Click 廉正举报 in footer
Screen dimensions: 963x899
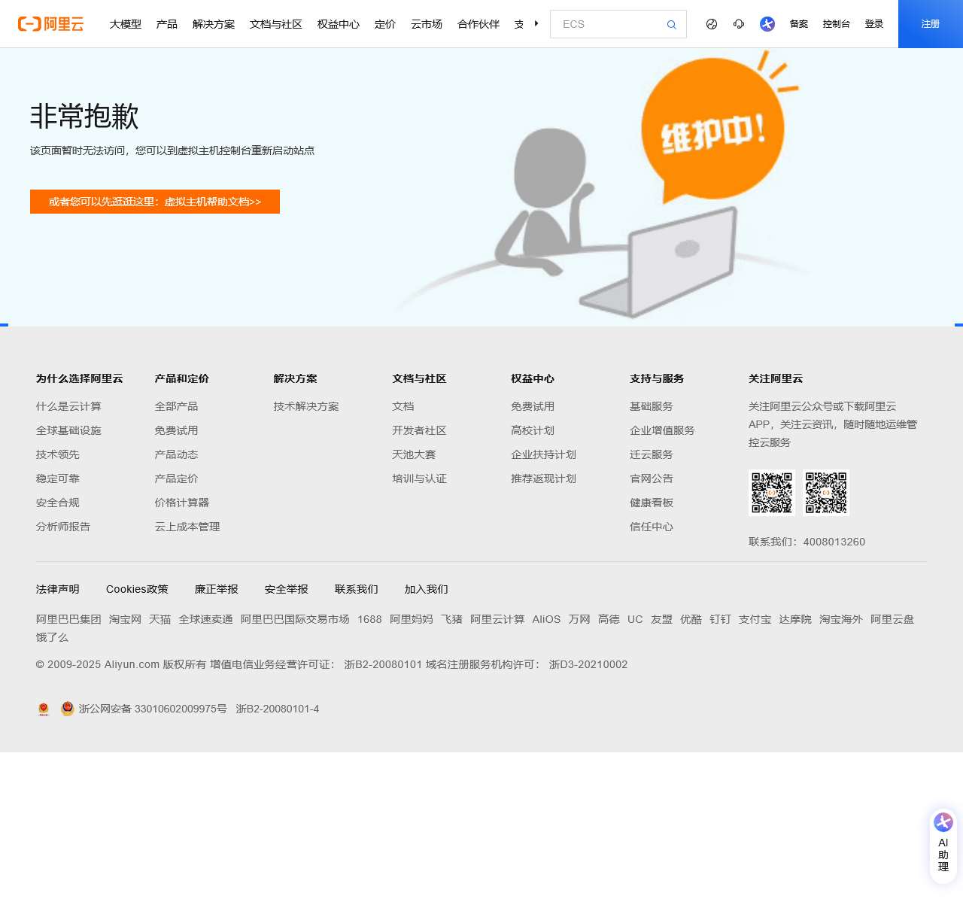(x=217, y=589)
